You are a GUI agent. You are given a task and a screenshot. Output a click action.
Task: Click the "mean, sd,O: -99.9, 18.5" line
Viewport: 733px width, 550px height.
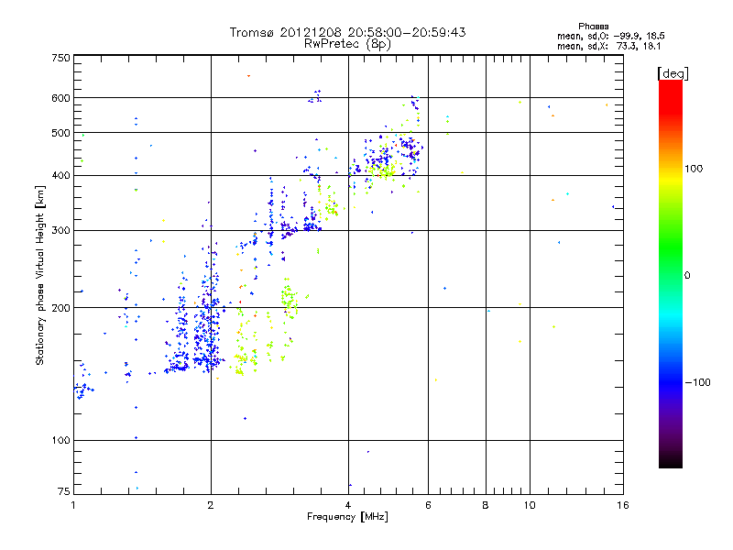(x=610, y=36)
